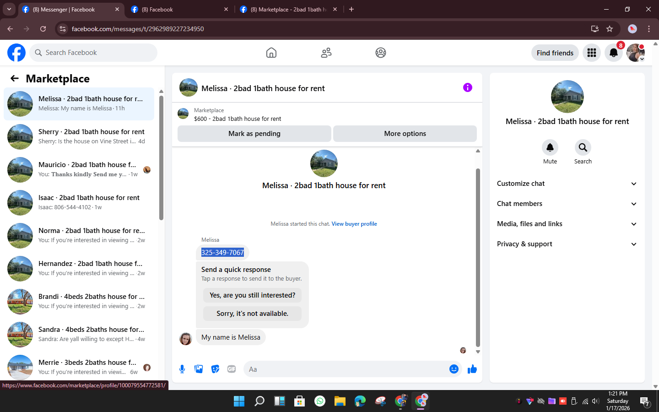
Task: Open the GIF picker icon
Action: click(x=232, y=369)
